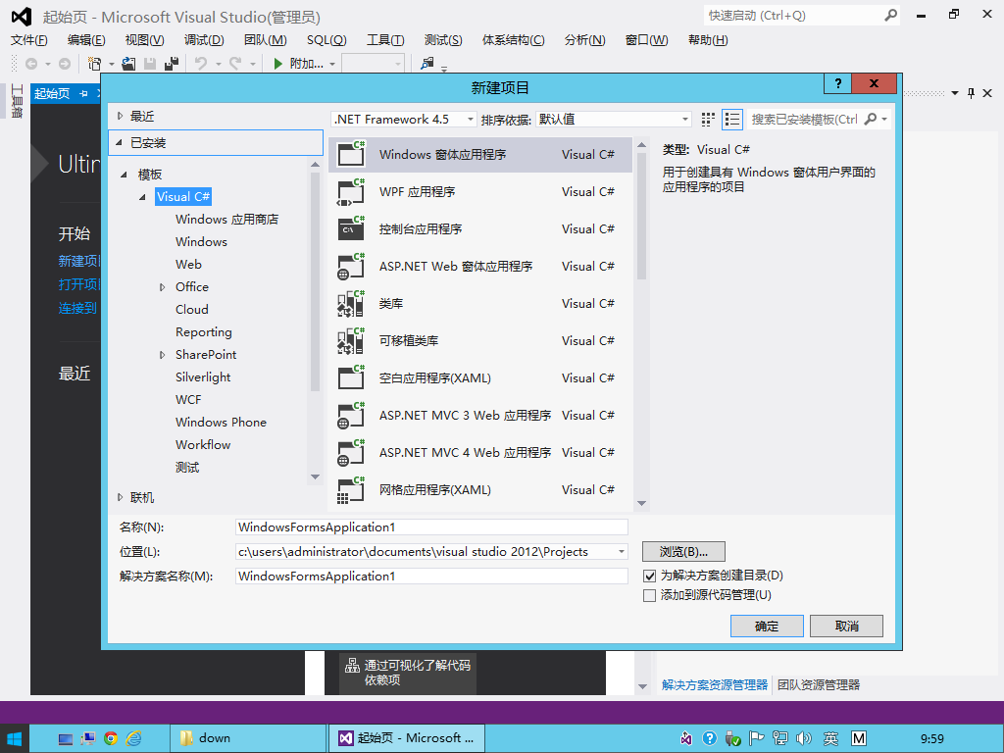The width and height of the screenshot is (1004, 753).
Task: Open the 体系结构(C) menu
Action: pyautogui.click(x=514, y=40)
